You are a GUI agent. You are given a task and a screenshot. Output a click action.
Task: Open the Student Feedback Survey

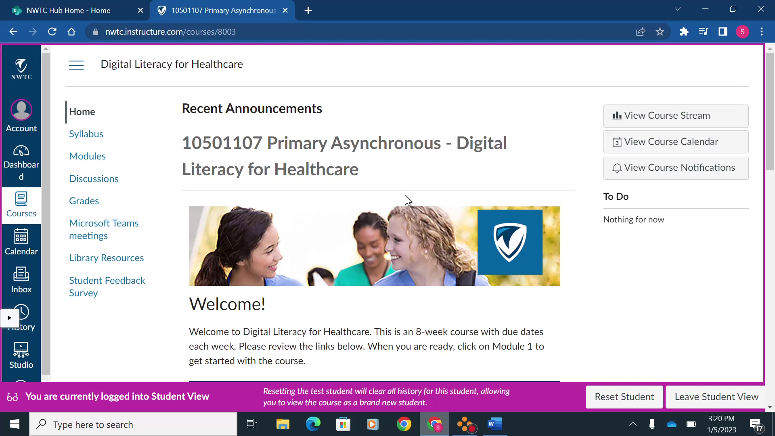[x=107, y=287]
